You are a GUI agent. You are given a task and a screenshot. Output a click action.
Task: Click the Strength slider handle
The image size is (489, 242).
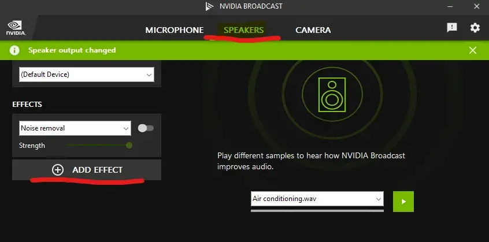tap(129, 146)
